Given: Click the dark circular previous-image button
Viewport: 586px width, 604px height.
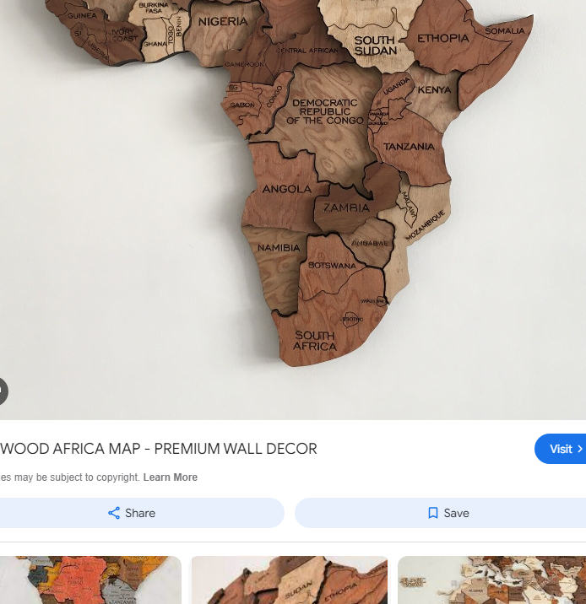Looking at the screenshot, I should (3, 391).
